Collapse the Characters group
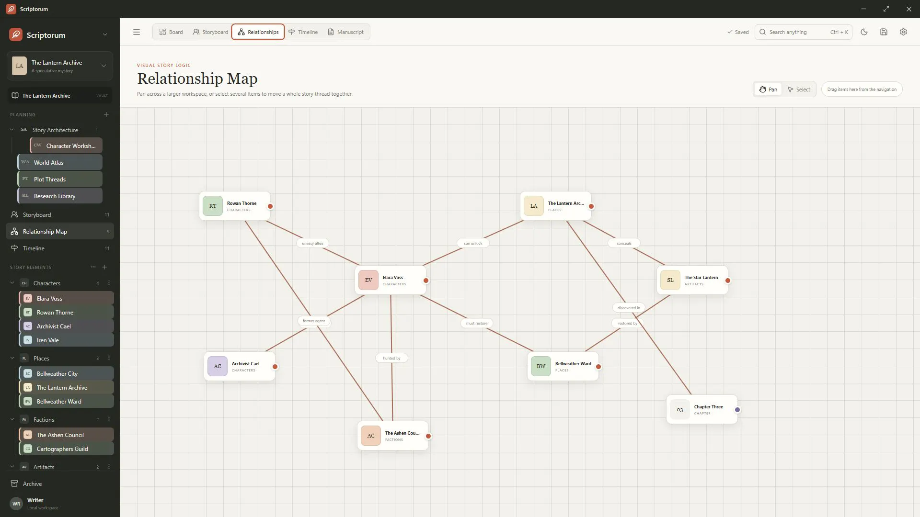920x517 pixels. [x=12, y=283]
